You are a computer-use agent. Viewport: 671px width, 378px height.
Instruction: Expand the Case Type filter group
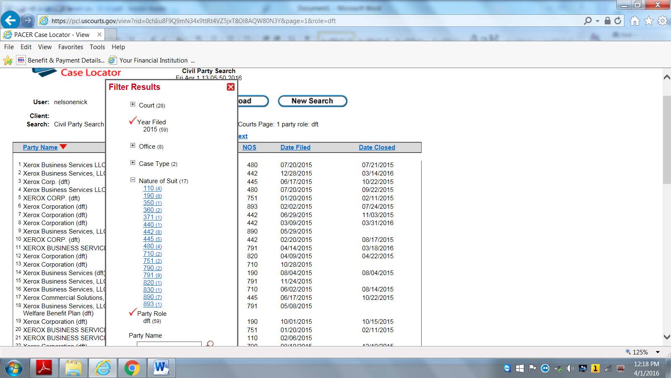coord(133,163)
